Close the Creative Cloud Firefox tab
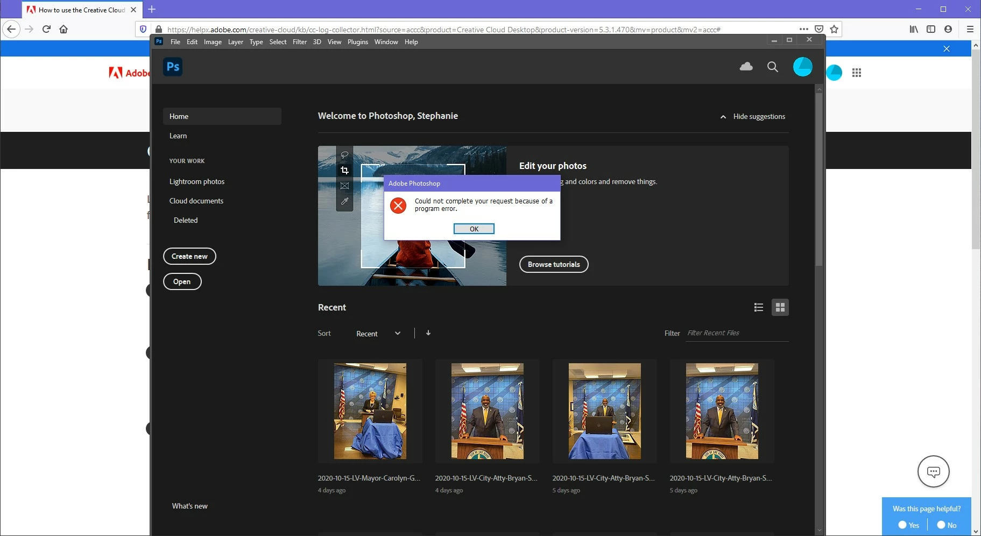This screenshot has width=981, height=536. (x=133, y=10)
